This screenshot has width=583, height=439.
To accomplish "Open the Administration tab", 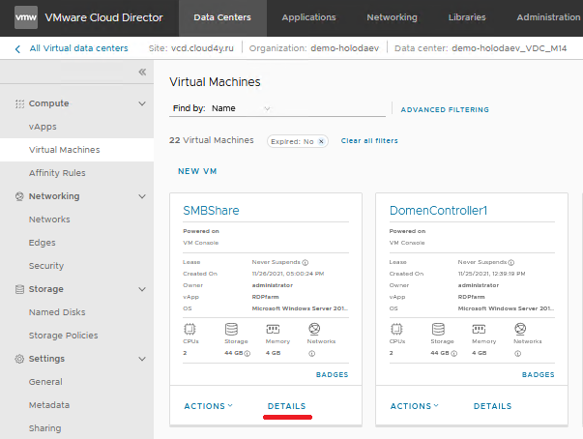I will 548,17.
